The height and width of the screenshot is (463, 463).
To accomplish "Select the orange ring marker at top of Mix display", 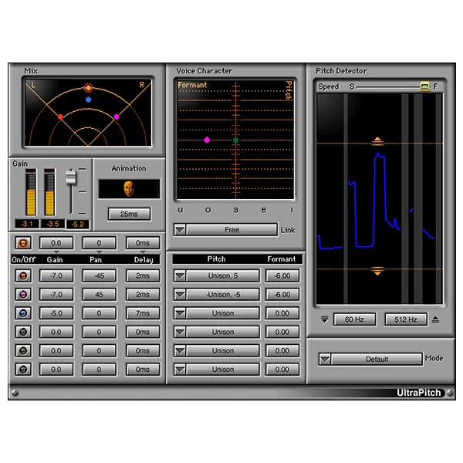I will pos(88,88).
